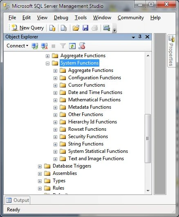Expand String Functions node

tap(55, 144)
